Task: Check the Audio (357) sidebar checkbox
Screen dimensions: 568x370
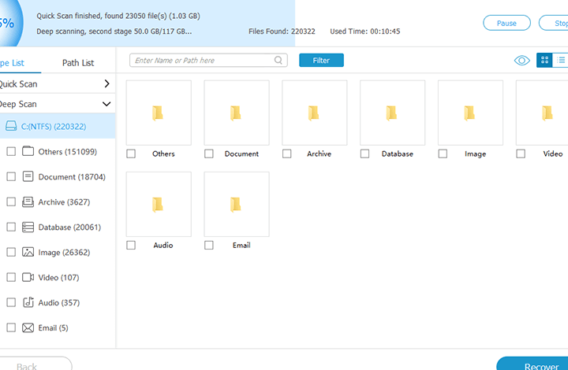Action: pyautogui.click(x=11, y=302)
